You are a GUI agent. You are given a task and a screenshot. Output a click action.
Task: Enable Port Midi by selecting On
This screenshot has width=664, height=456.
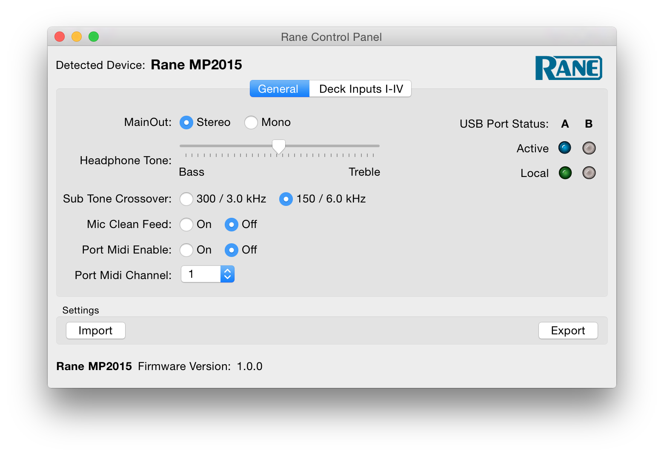click(x=186, y=250)
